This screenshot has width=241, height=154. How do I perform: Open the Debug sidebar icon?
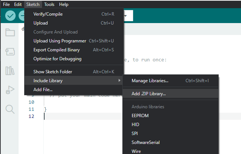[x=10, y=90]
